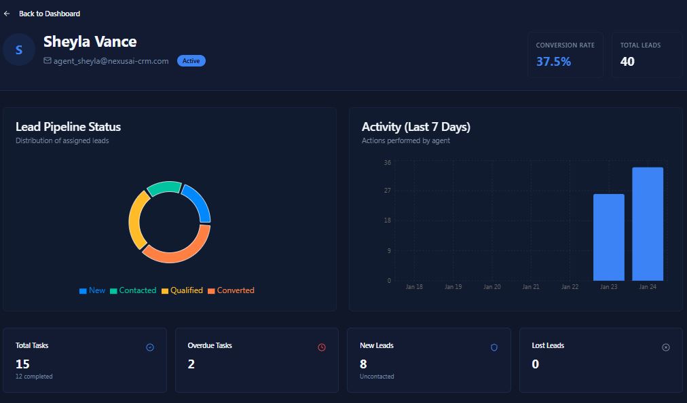Click the envelope icon beside the email
The width and height of the screenshot is (687, 403).
48,60
